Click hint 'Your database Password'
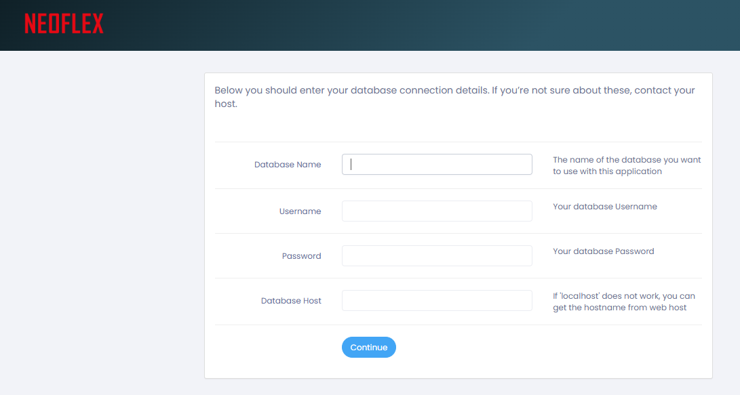 click(604, 251)
